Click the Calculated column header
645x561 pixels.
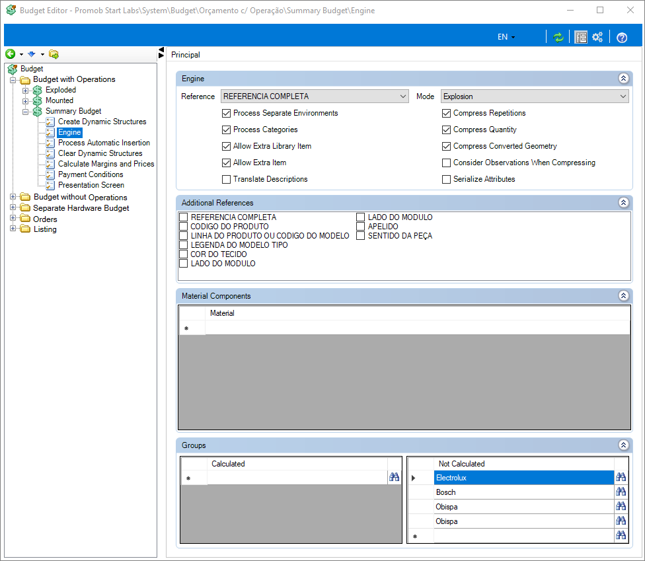297,464
